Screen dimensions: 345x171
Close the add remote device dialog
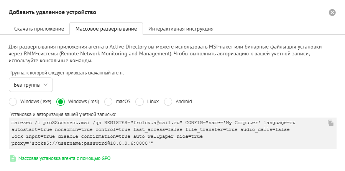(332, 12)
